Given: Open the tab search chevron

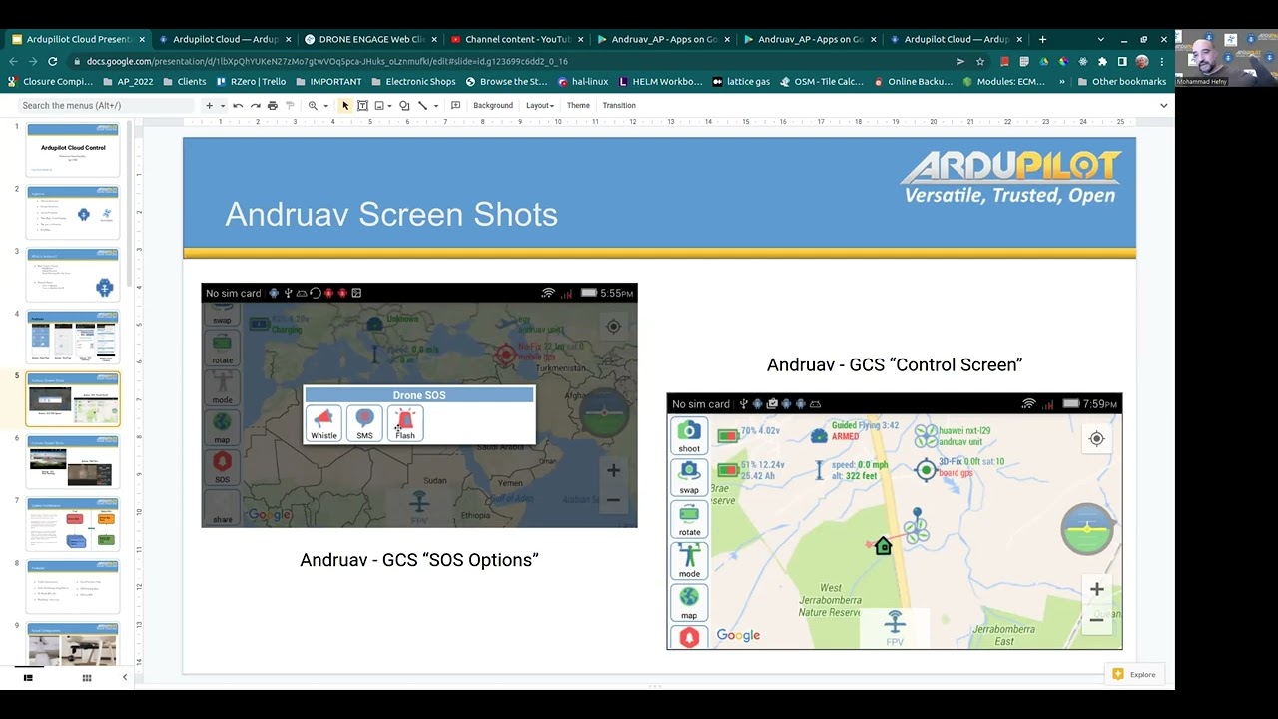Looking at the screenshot, I should click(1100, 39).
